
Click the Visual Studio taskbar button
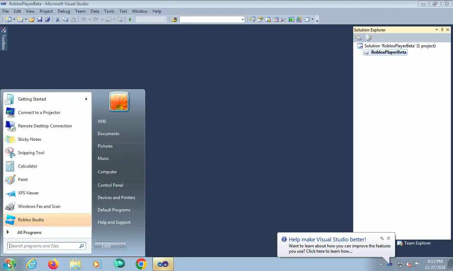[163, 264]
